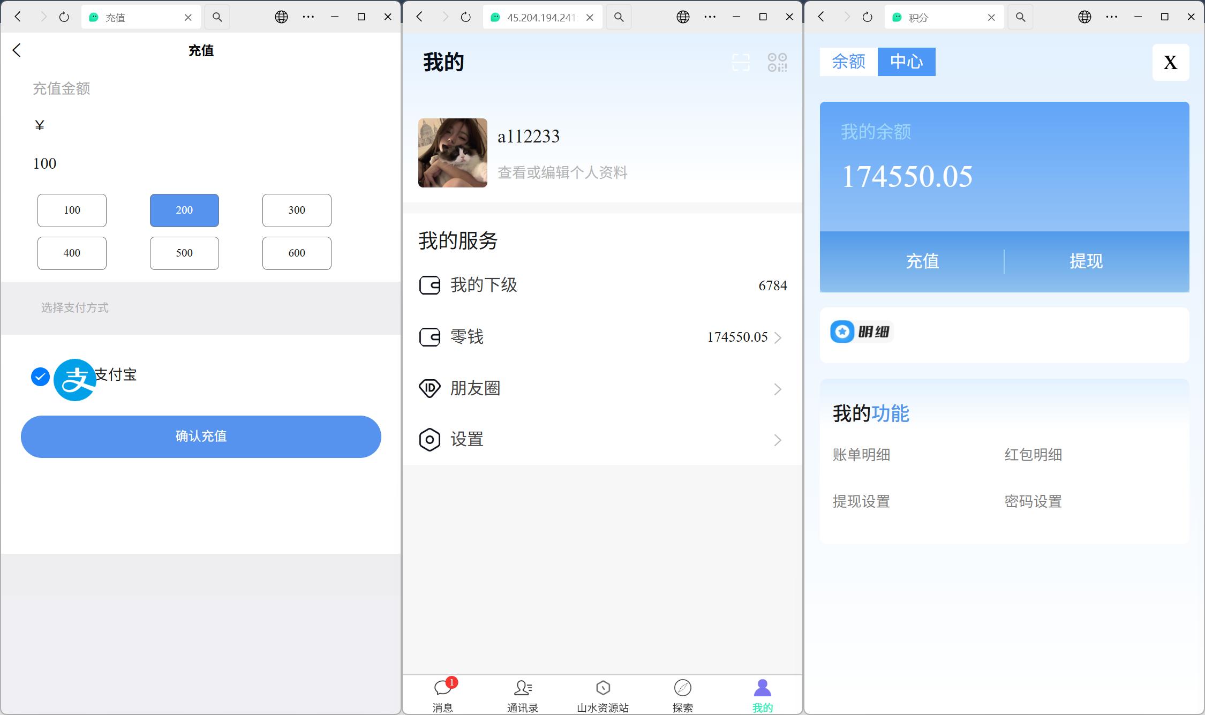Click the 174550.05 balance amount in card
The height and width of the screenshot is (715, 1205).
tap(907, 176)
